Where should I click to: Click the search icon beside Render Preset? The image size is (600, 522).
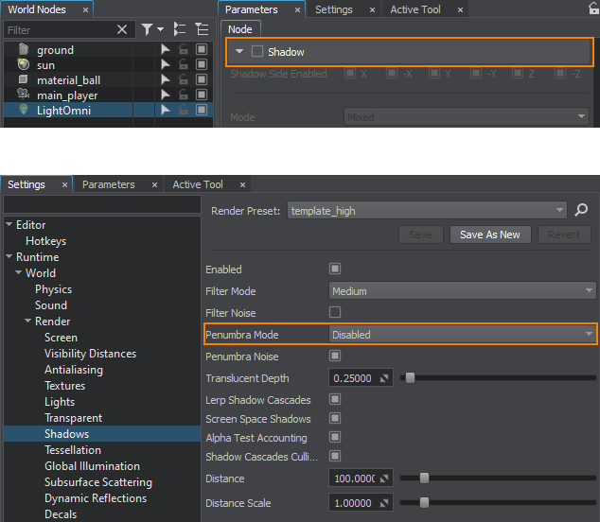pos(582,211)
